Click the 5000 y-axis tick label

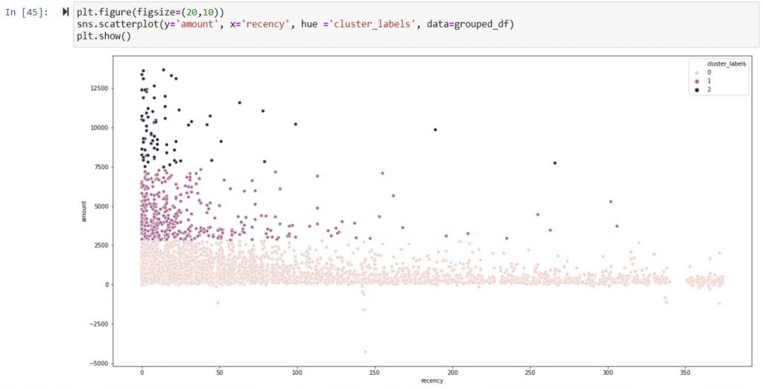[101, 206]
